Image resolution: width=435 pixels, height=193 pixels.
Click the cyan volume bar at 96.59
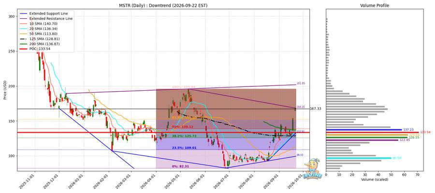coord(359,158)
